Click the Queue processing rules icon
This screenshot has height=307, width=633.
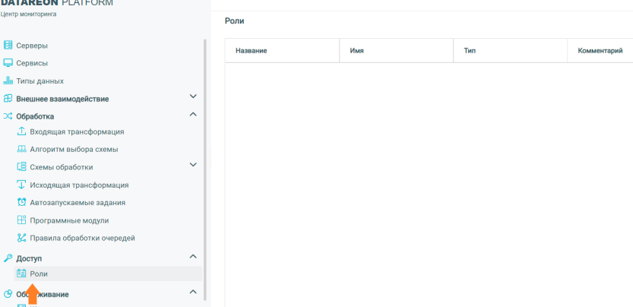[21, 238]
